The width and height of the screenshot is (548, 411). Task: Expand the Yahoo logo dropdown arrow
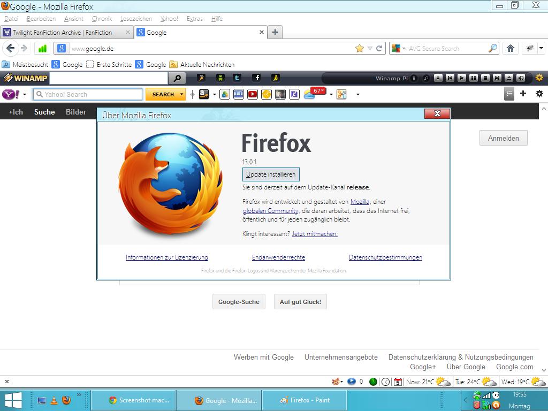[x=25, y=94]
